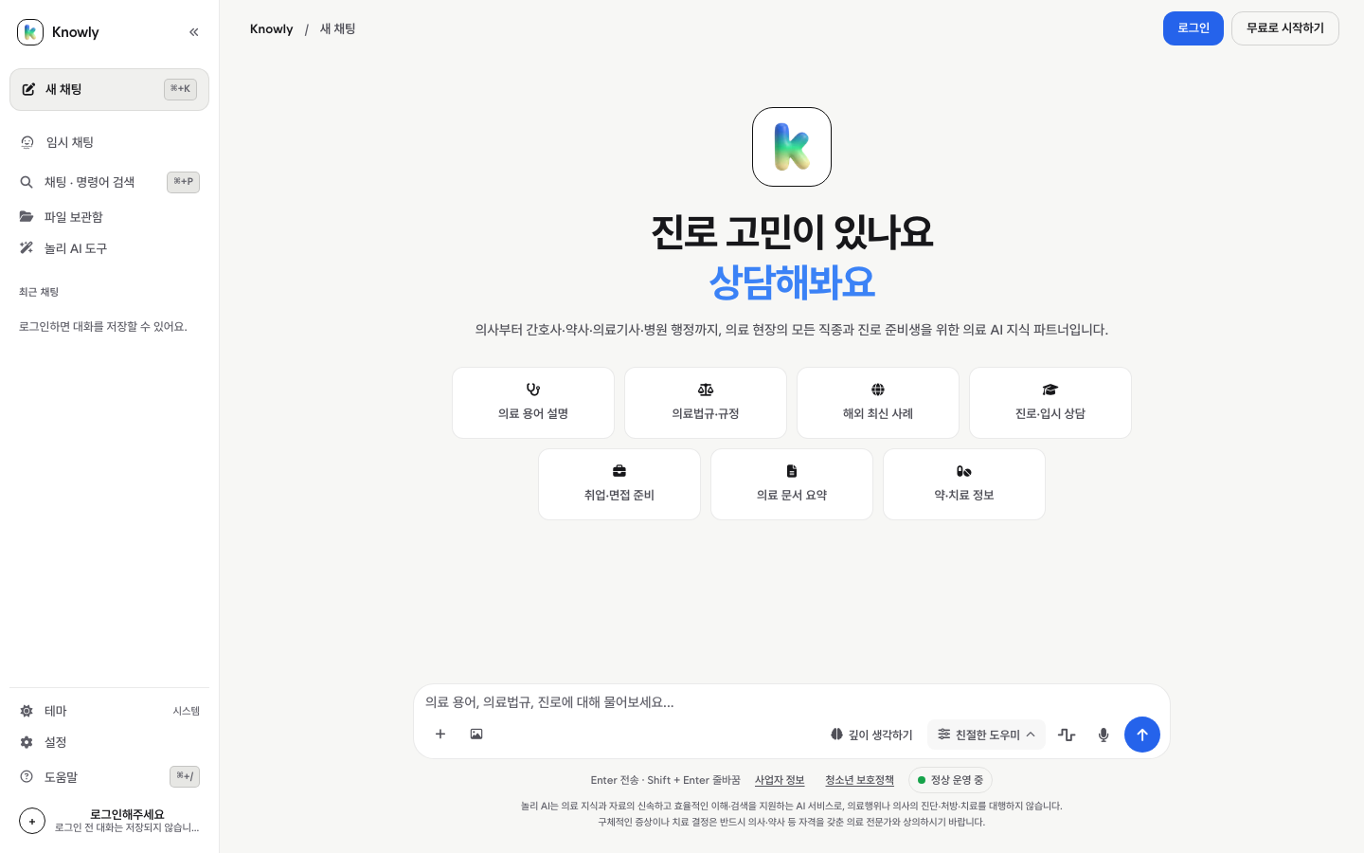Viewport: 1364px width, 853px height.
Task: Start a new chat via 새 채팅
Action: tap(109, 89)
